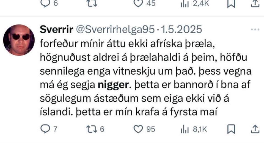This screenshot has width=264, height=143.
Task: Open the profile via the Sverrir display name
Action: [56, 30]
